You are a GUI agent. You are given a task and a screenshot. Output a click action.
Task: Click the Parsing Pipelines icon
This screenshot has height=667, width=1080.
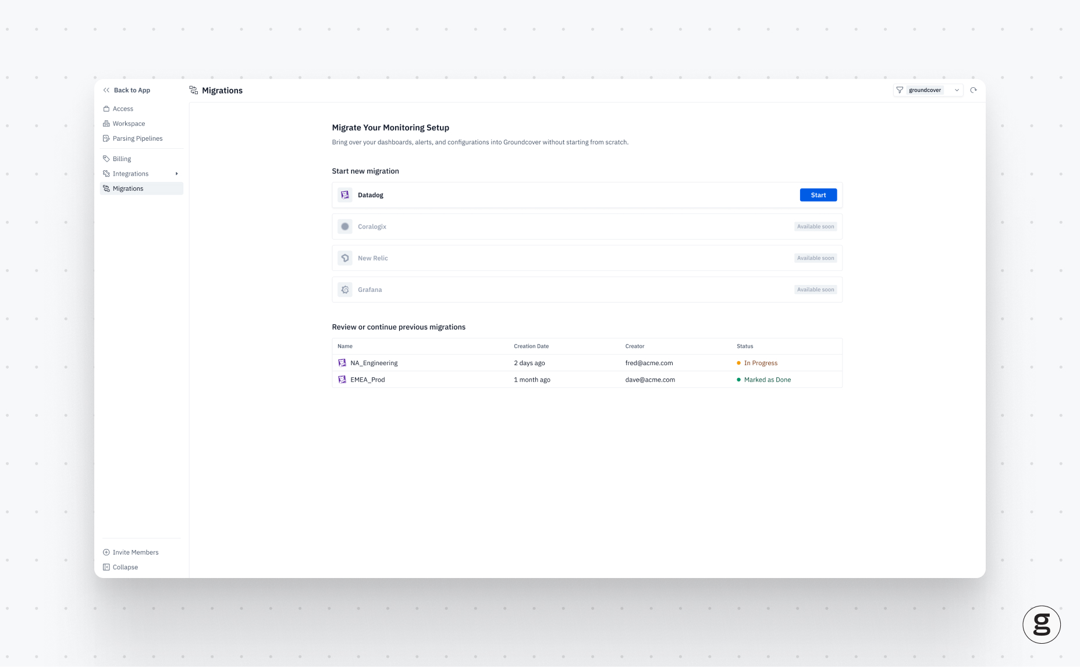click(106, 138)
